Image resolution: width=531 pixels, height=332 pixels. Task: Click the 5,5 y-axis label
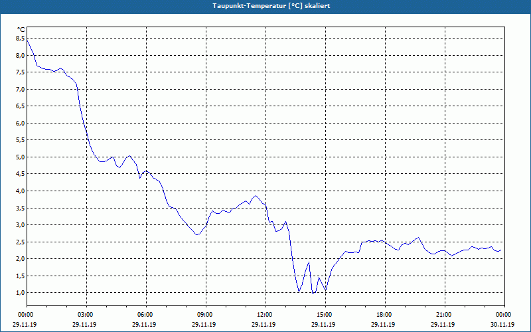coord(21,140)
